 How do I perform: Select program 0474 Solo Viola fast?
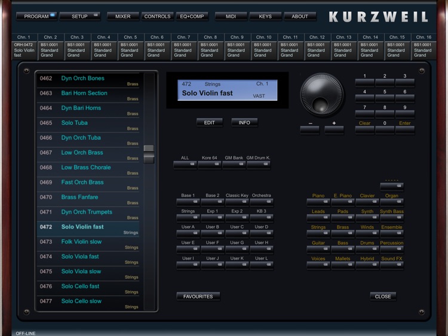(88, 258)
